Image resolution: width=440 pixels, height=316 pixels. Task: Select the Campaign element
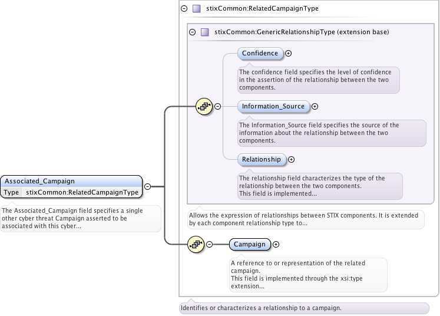250,244
